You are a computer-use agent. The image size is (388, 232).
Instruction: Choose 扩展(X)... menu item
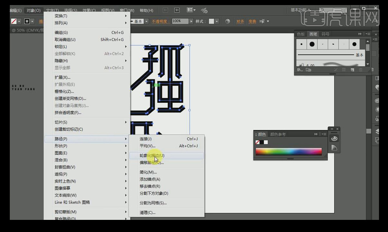coord(87,77)
